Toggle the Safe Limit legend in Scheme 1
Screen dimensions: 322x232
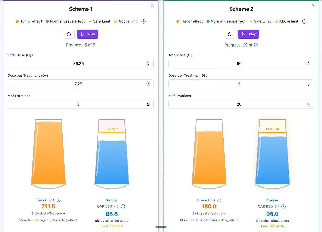(99, 21)
